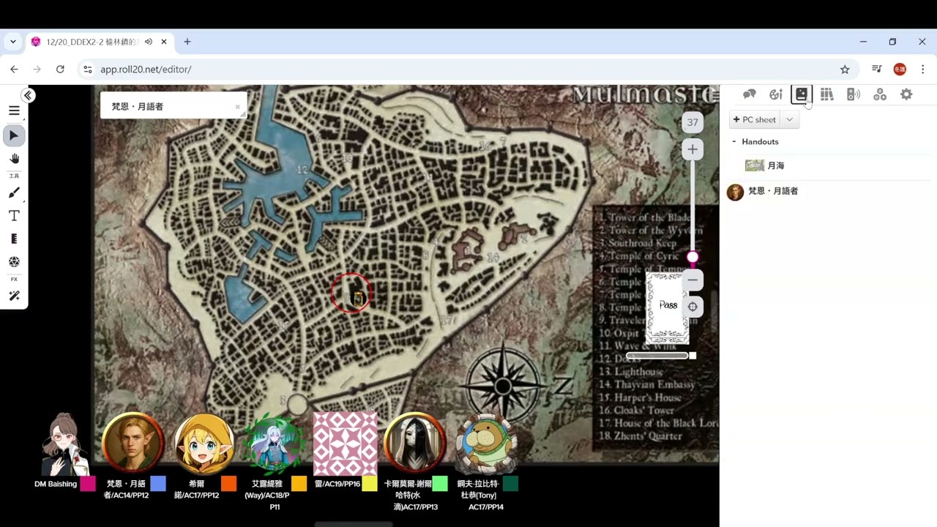Open the Journal tab
The height and width of the screenshot is (527, 937).
click(x=802, y=94)
